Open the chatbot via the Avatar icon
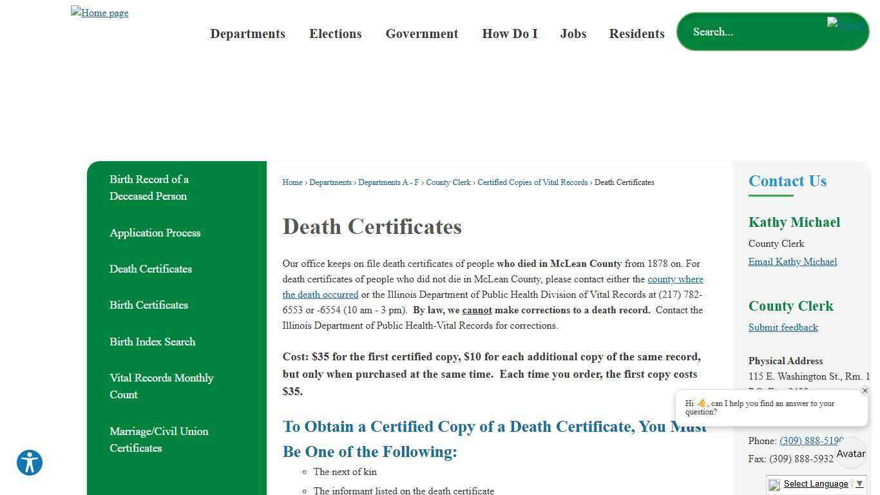Screen dimensions: 880x495 click(850, 453)
